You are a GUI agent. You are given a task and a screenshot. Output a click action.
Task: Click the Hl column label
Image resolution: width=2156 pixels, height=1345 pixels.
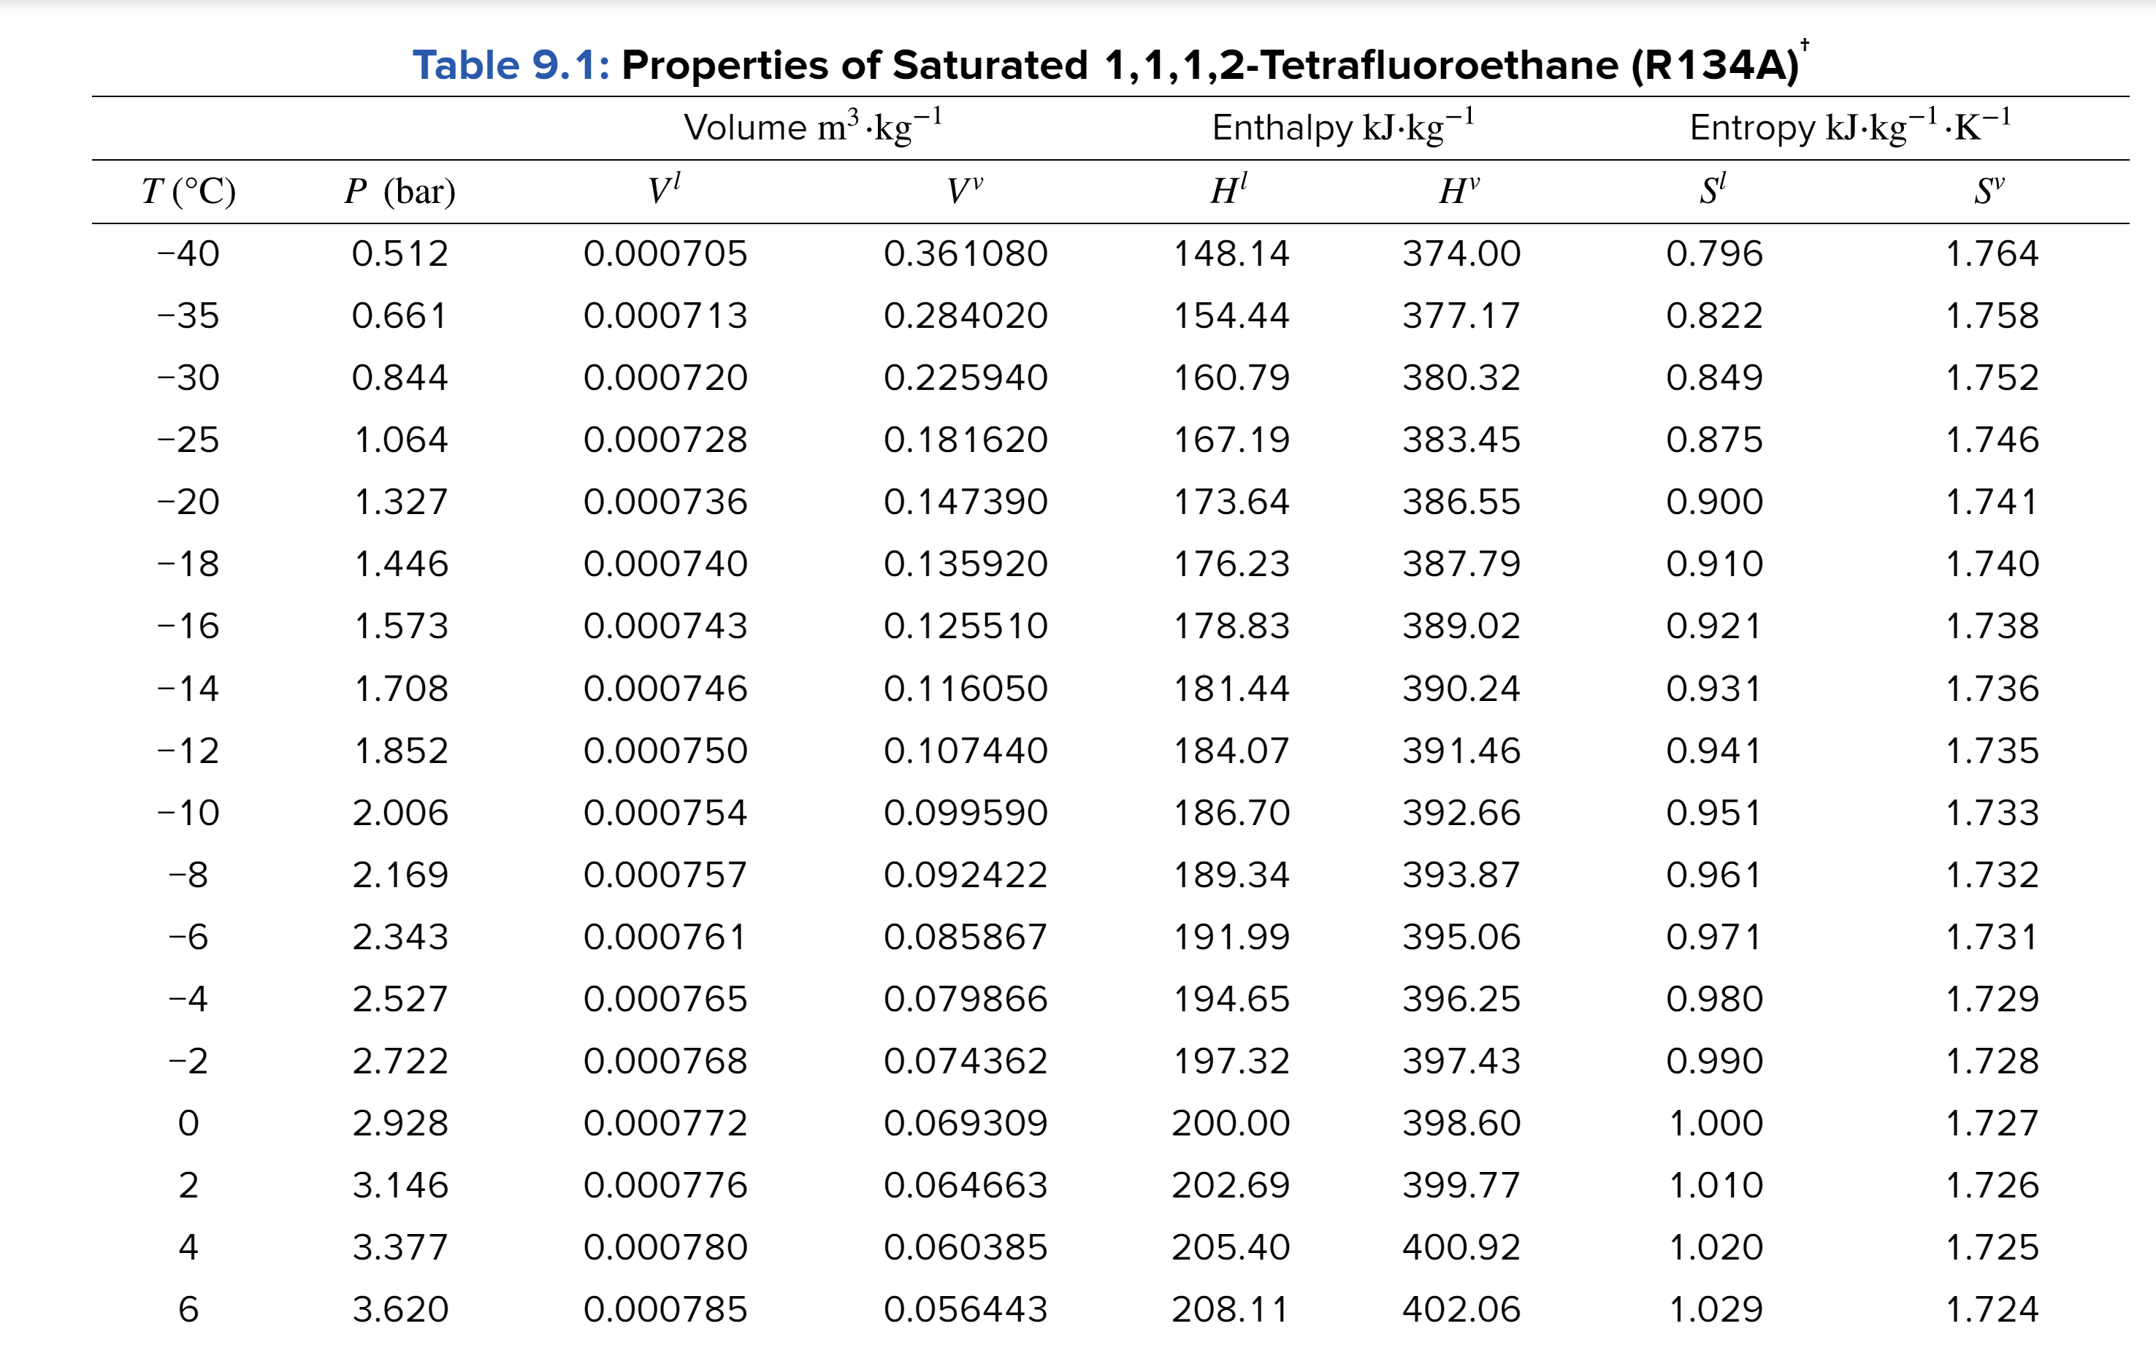pos(1231,187)
